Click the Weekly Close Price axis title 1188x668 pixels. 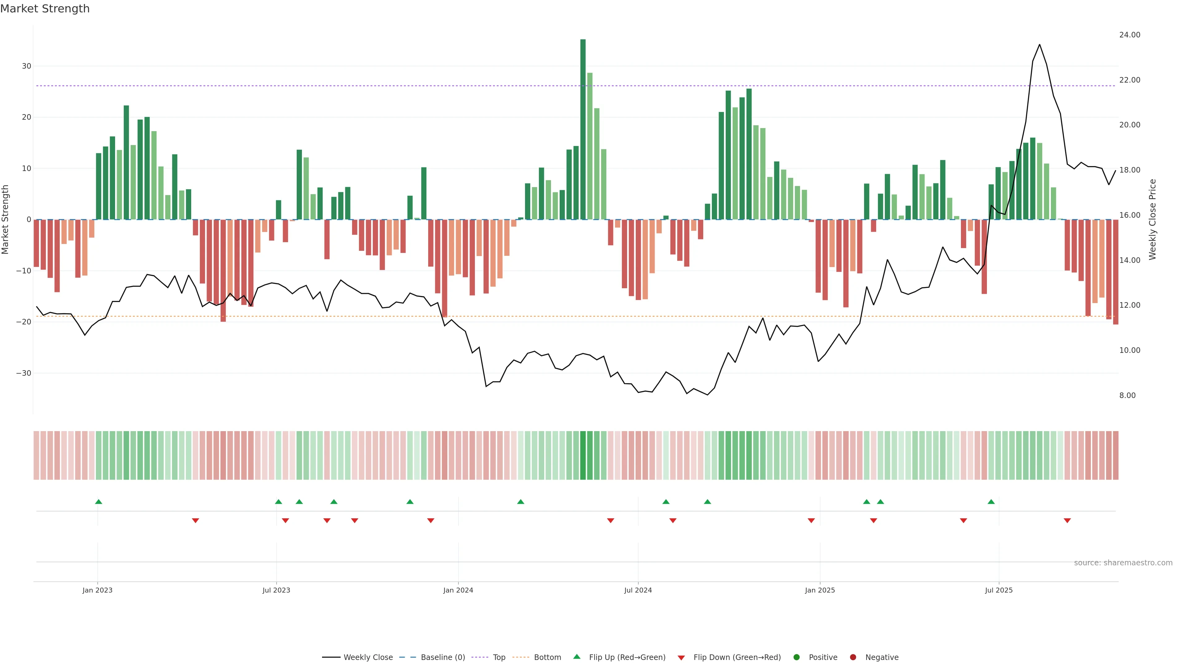pos(1152,220)
